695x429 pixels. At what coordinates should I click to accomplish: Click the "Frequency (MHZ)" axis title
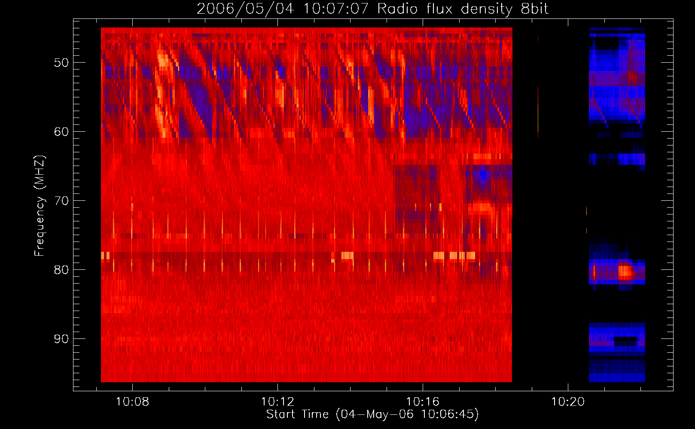40,206
